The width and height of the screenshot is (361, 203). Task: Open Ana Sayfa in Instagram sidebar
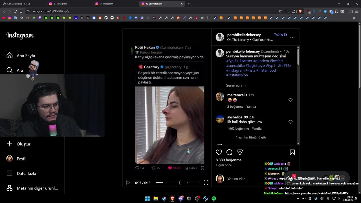point(21,56)
